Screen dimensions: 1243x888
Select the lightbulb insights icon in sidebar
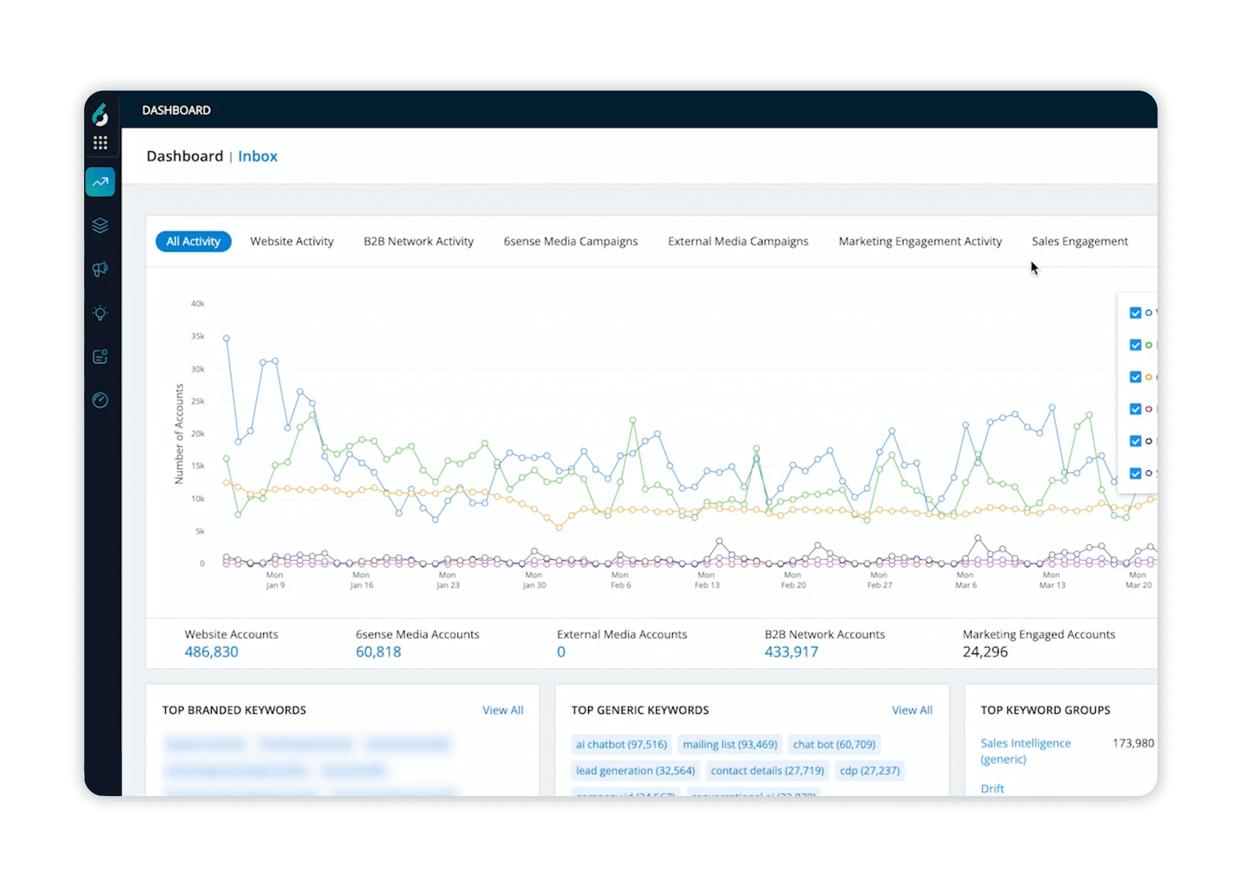click(100, 313)
